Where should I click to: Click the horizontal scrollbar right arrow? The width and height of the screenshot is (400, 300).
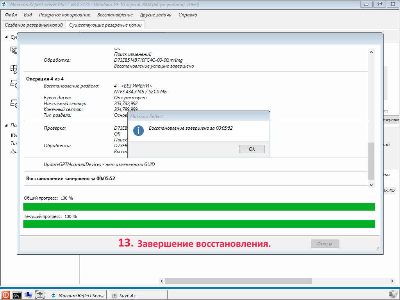coord(391,280)
